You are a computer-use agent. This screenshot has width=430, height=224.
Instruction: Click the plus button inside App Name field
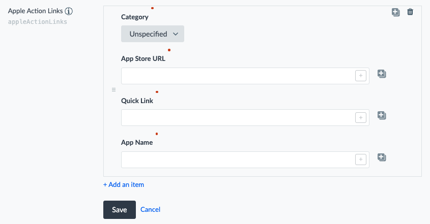tap(361, 159)
